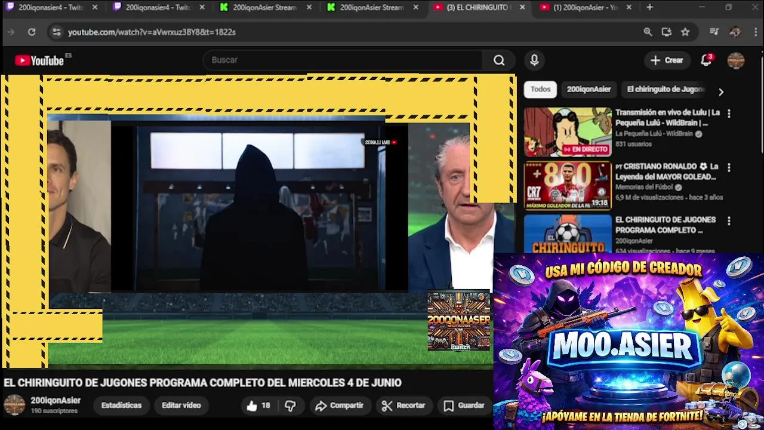Click the video title EL CHIRINGUITO DE JUGONES
The image size is (764, 430).
tap(203, 383)
